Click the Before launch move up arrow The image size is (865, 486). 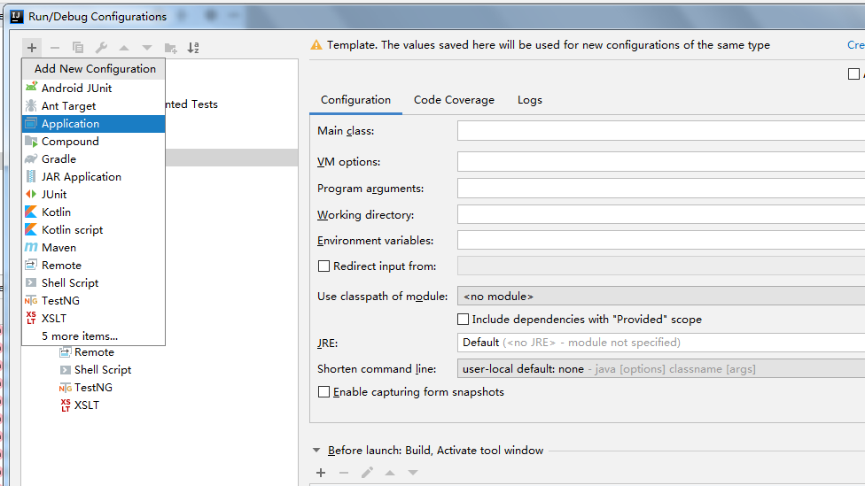click(390, 472)
